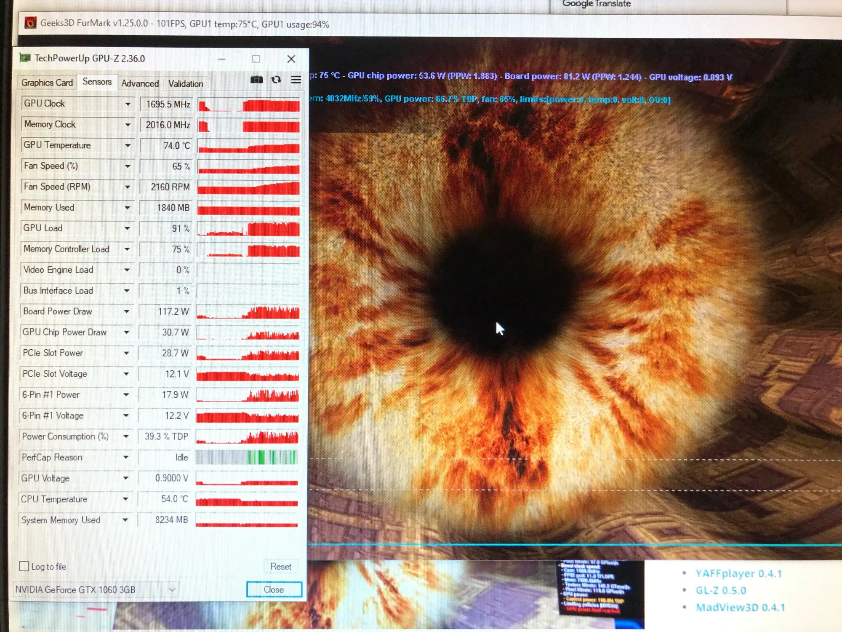
Task: Maximize the GPU-Z window
Action: coord(256,59)
